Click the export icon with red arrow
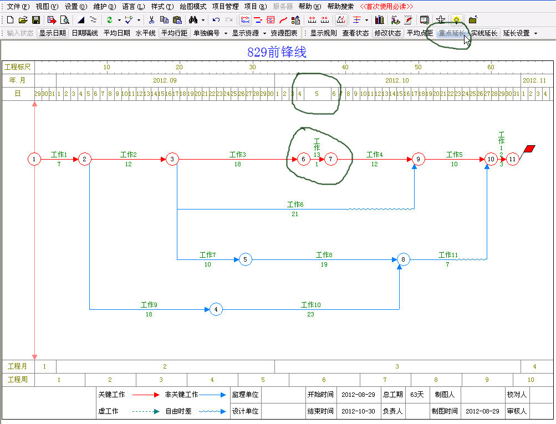 (52, 20)
